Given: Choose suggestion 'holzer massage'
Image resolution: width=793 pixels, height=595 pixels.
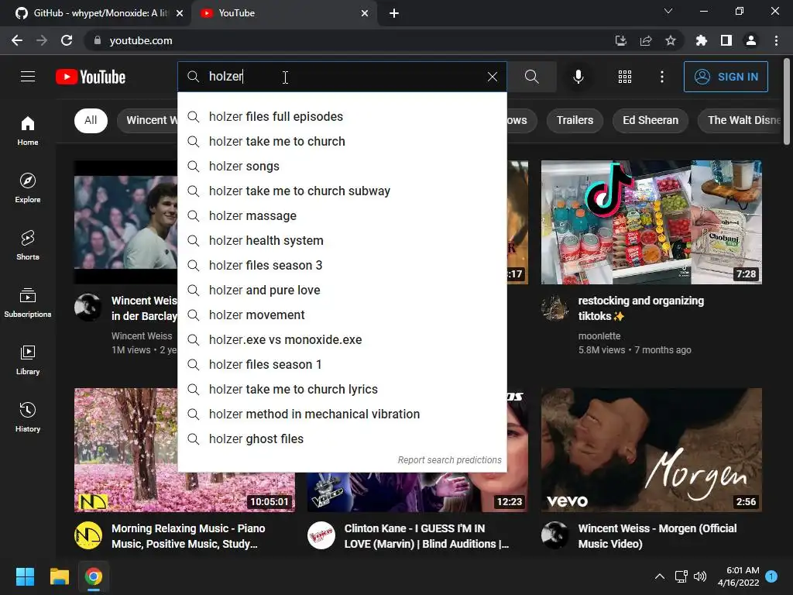Looking at the screenshot, I should coord(342,216).
